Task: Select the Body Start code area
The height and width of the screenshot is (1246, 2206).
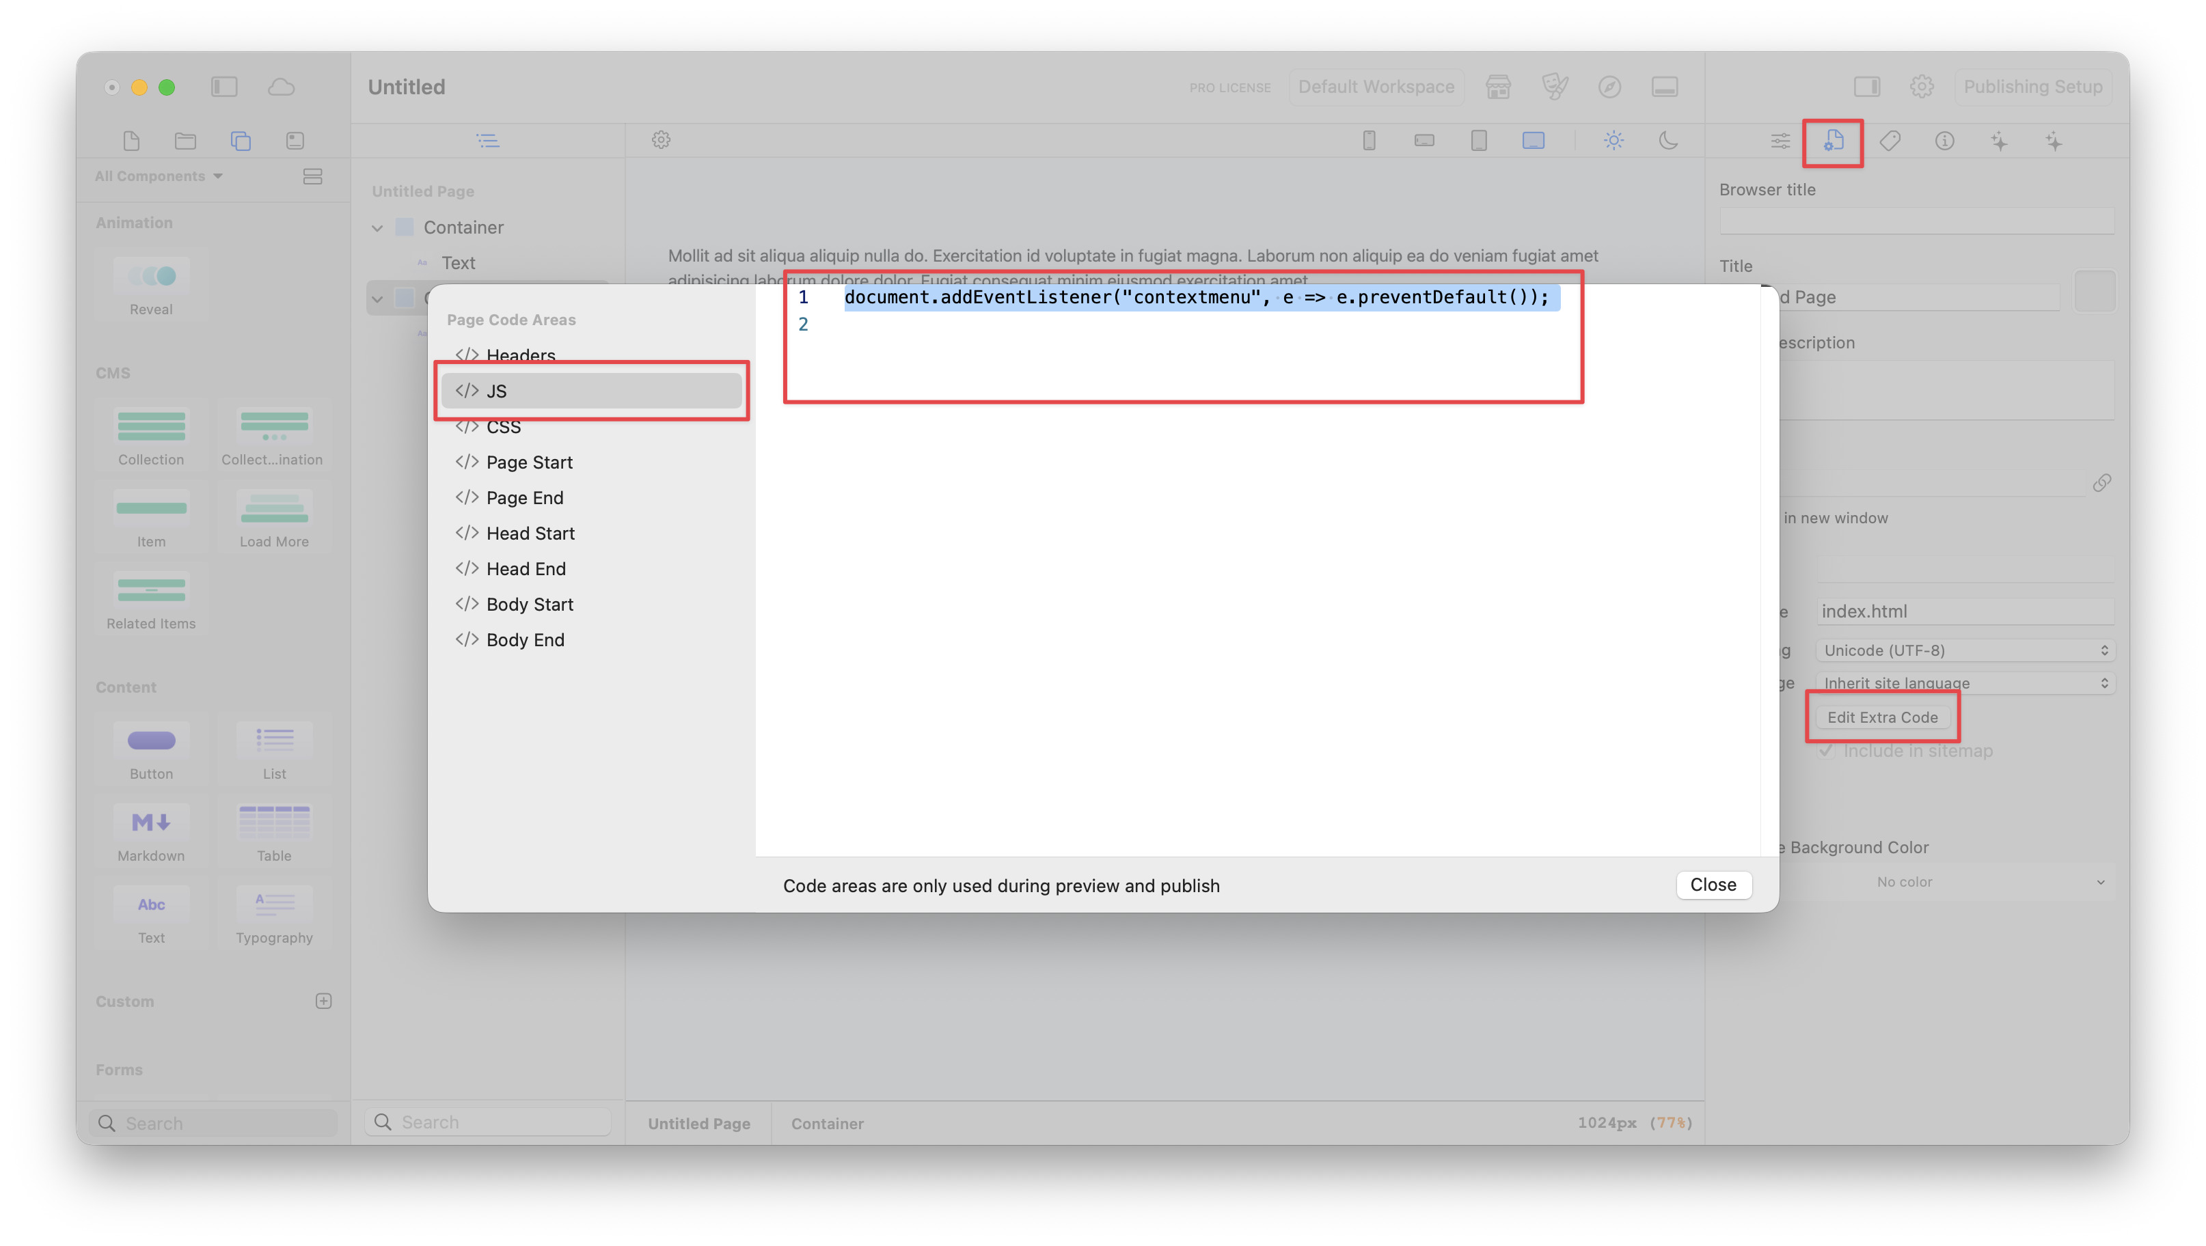Action: [592, 604]
